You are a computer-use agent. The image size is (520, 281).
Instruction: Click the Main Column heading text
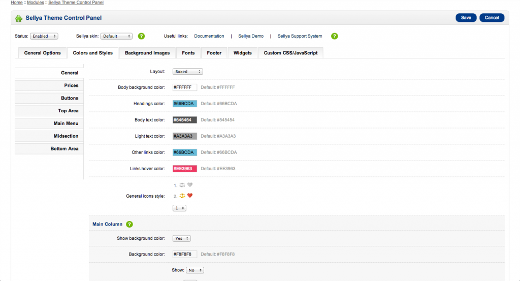click(x=108, y=224)
